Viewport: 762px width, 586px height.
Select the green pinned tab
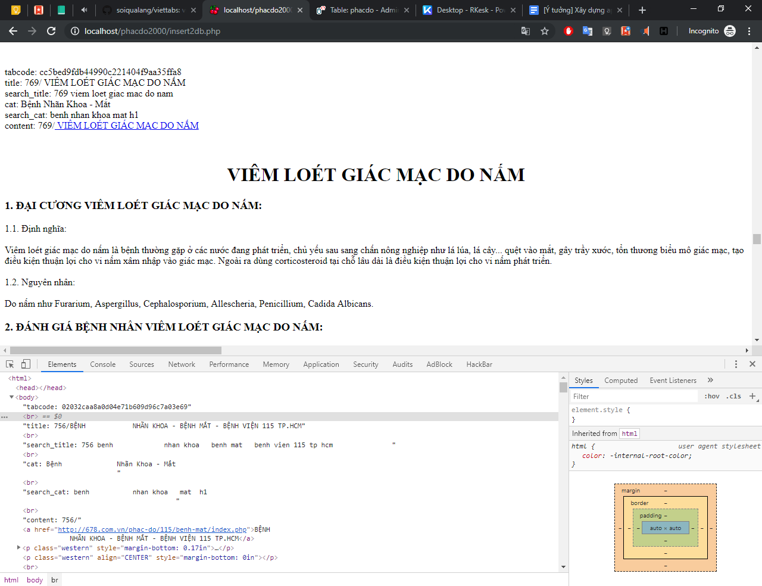(x=61, y=10)
